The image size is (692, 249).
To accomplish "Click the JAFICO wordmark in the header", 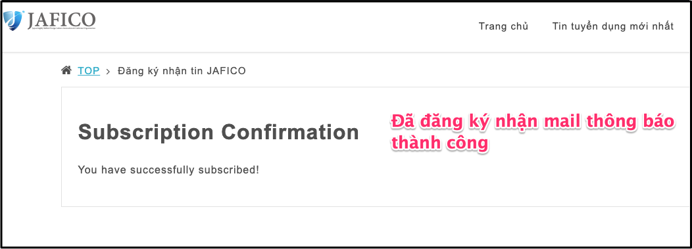I will 61,19.
